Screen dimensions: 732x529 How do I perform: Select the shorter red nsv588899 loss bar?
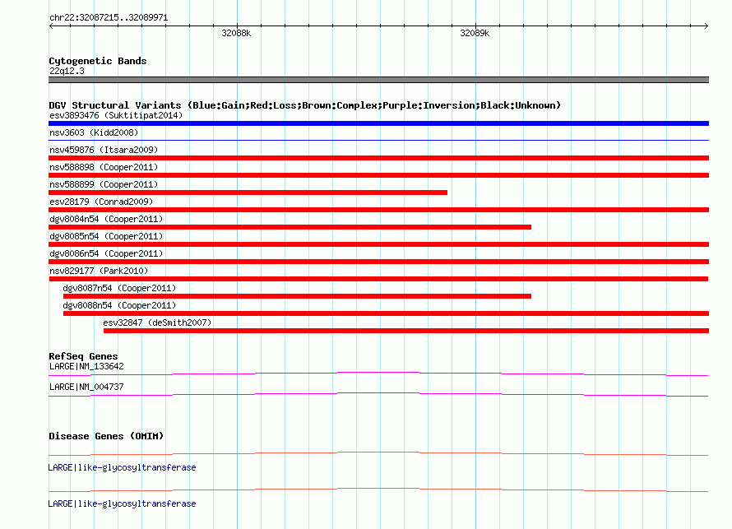pos(248,193)
